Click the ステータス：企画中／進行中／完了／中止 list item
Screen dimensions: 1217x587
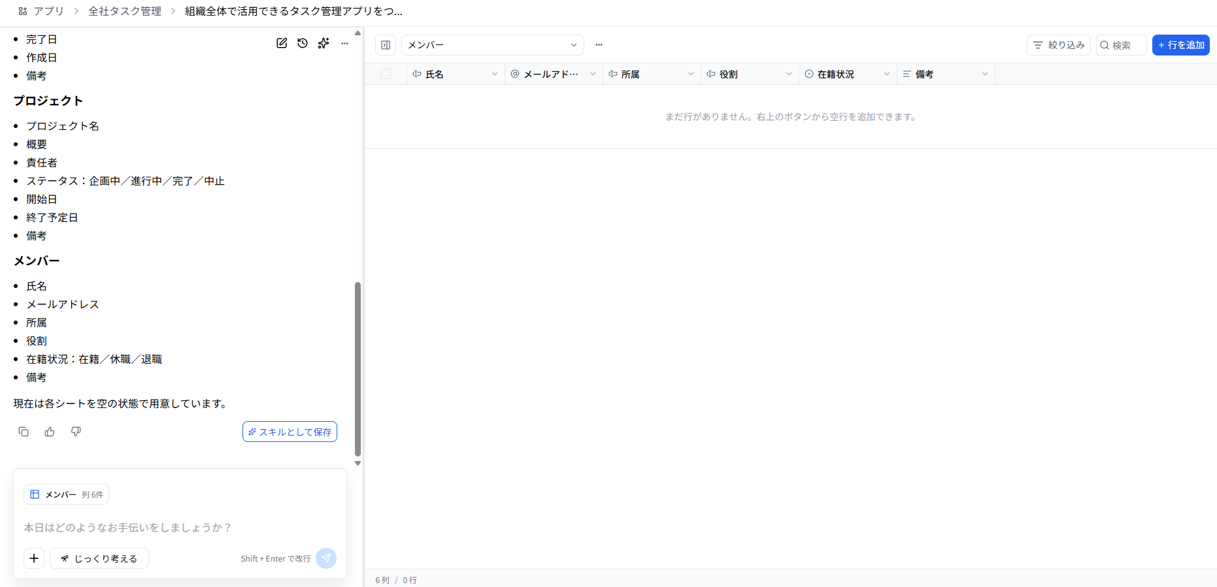125,181
